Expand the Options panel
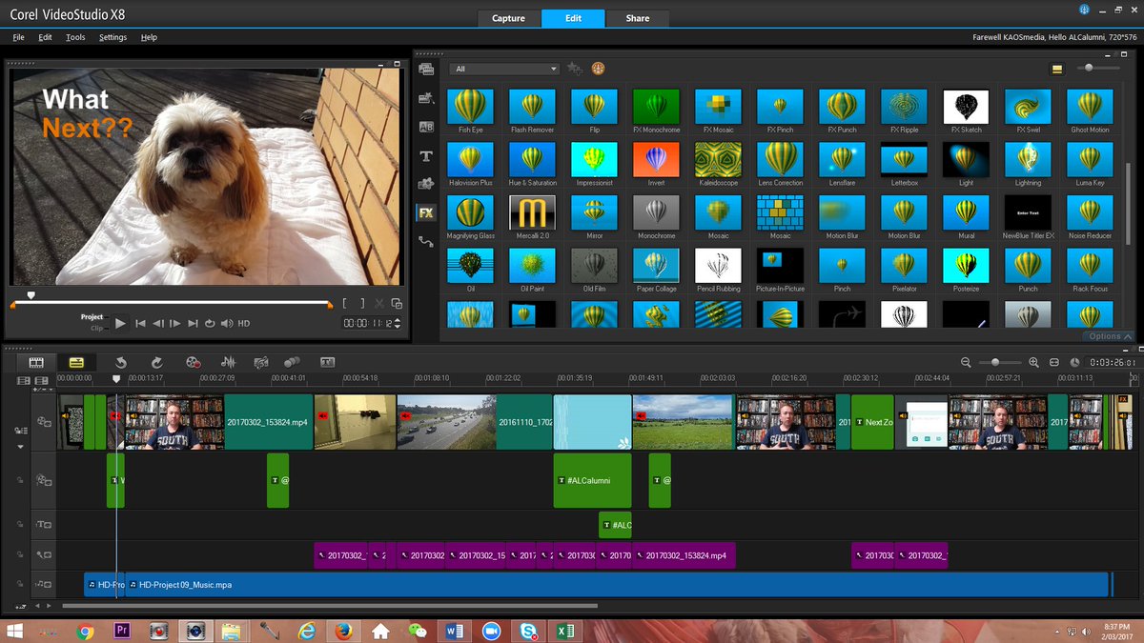This screenshot has width=1144, height=643. (x=1111, y=336)
